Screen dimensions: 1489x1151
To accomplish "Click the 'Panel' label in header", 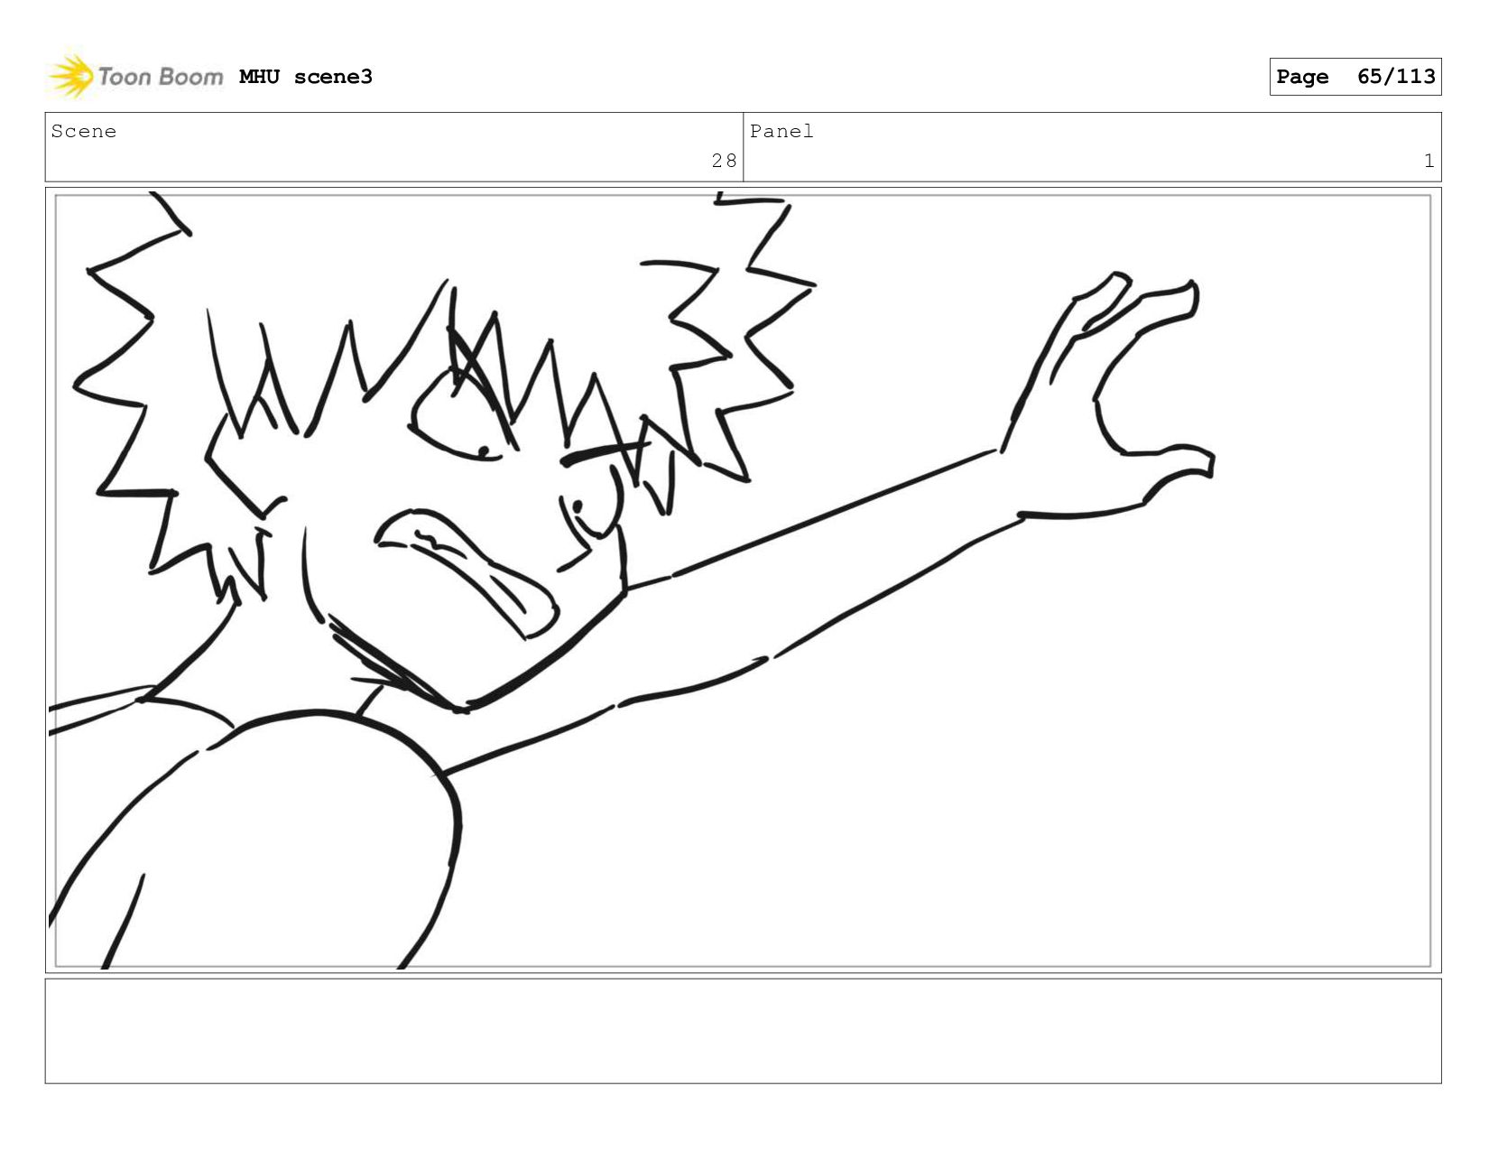I will click(781, 132).
